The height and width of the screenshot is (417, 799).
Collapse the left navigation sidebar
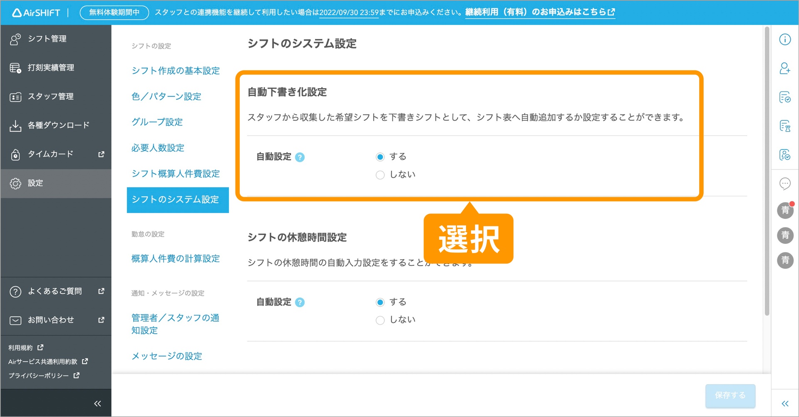[x=97, y=402]
